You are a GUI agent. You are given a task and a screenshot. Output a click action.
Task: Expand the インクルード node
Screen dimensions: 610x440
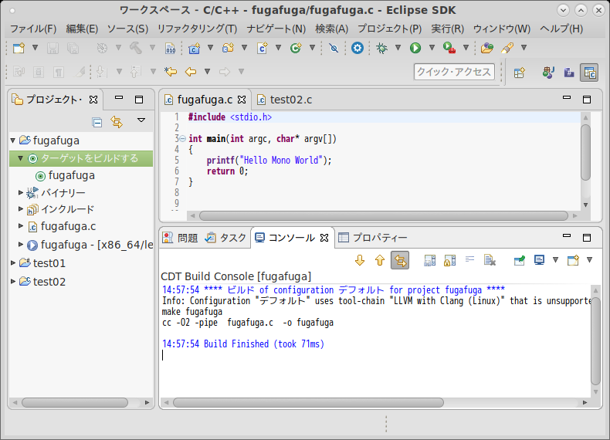[x=21, y=209]
